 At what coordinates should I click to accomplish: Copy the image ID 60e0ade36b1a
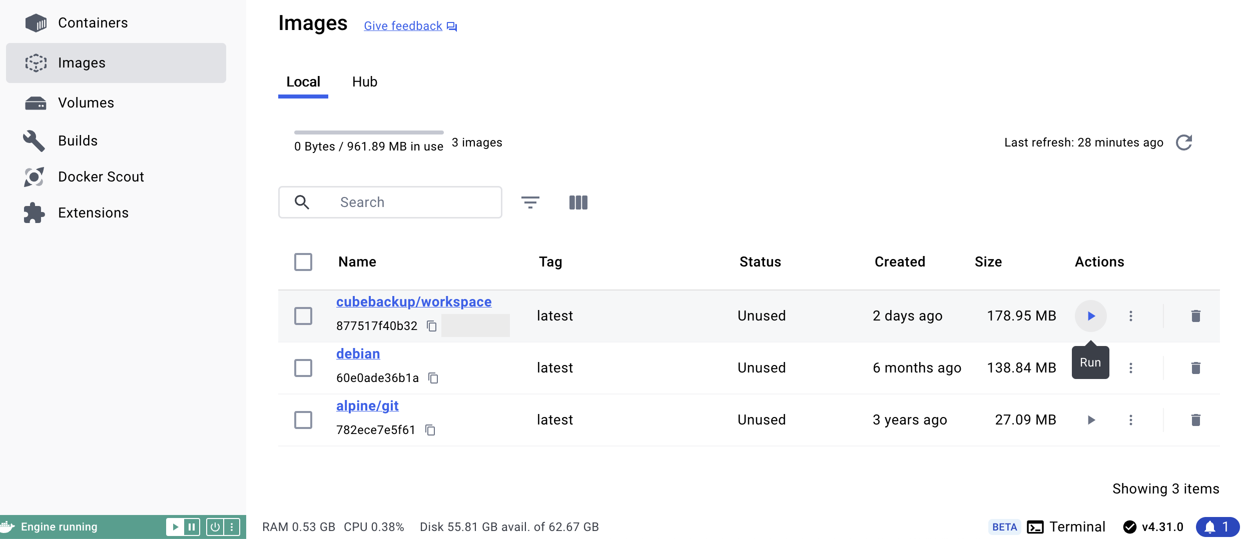[433, 378]
